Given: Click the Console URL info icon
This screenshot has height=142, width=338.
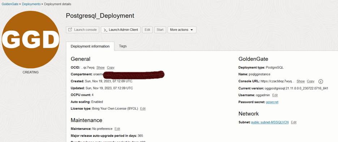Looking at the screenshot, I should [321, 81].
